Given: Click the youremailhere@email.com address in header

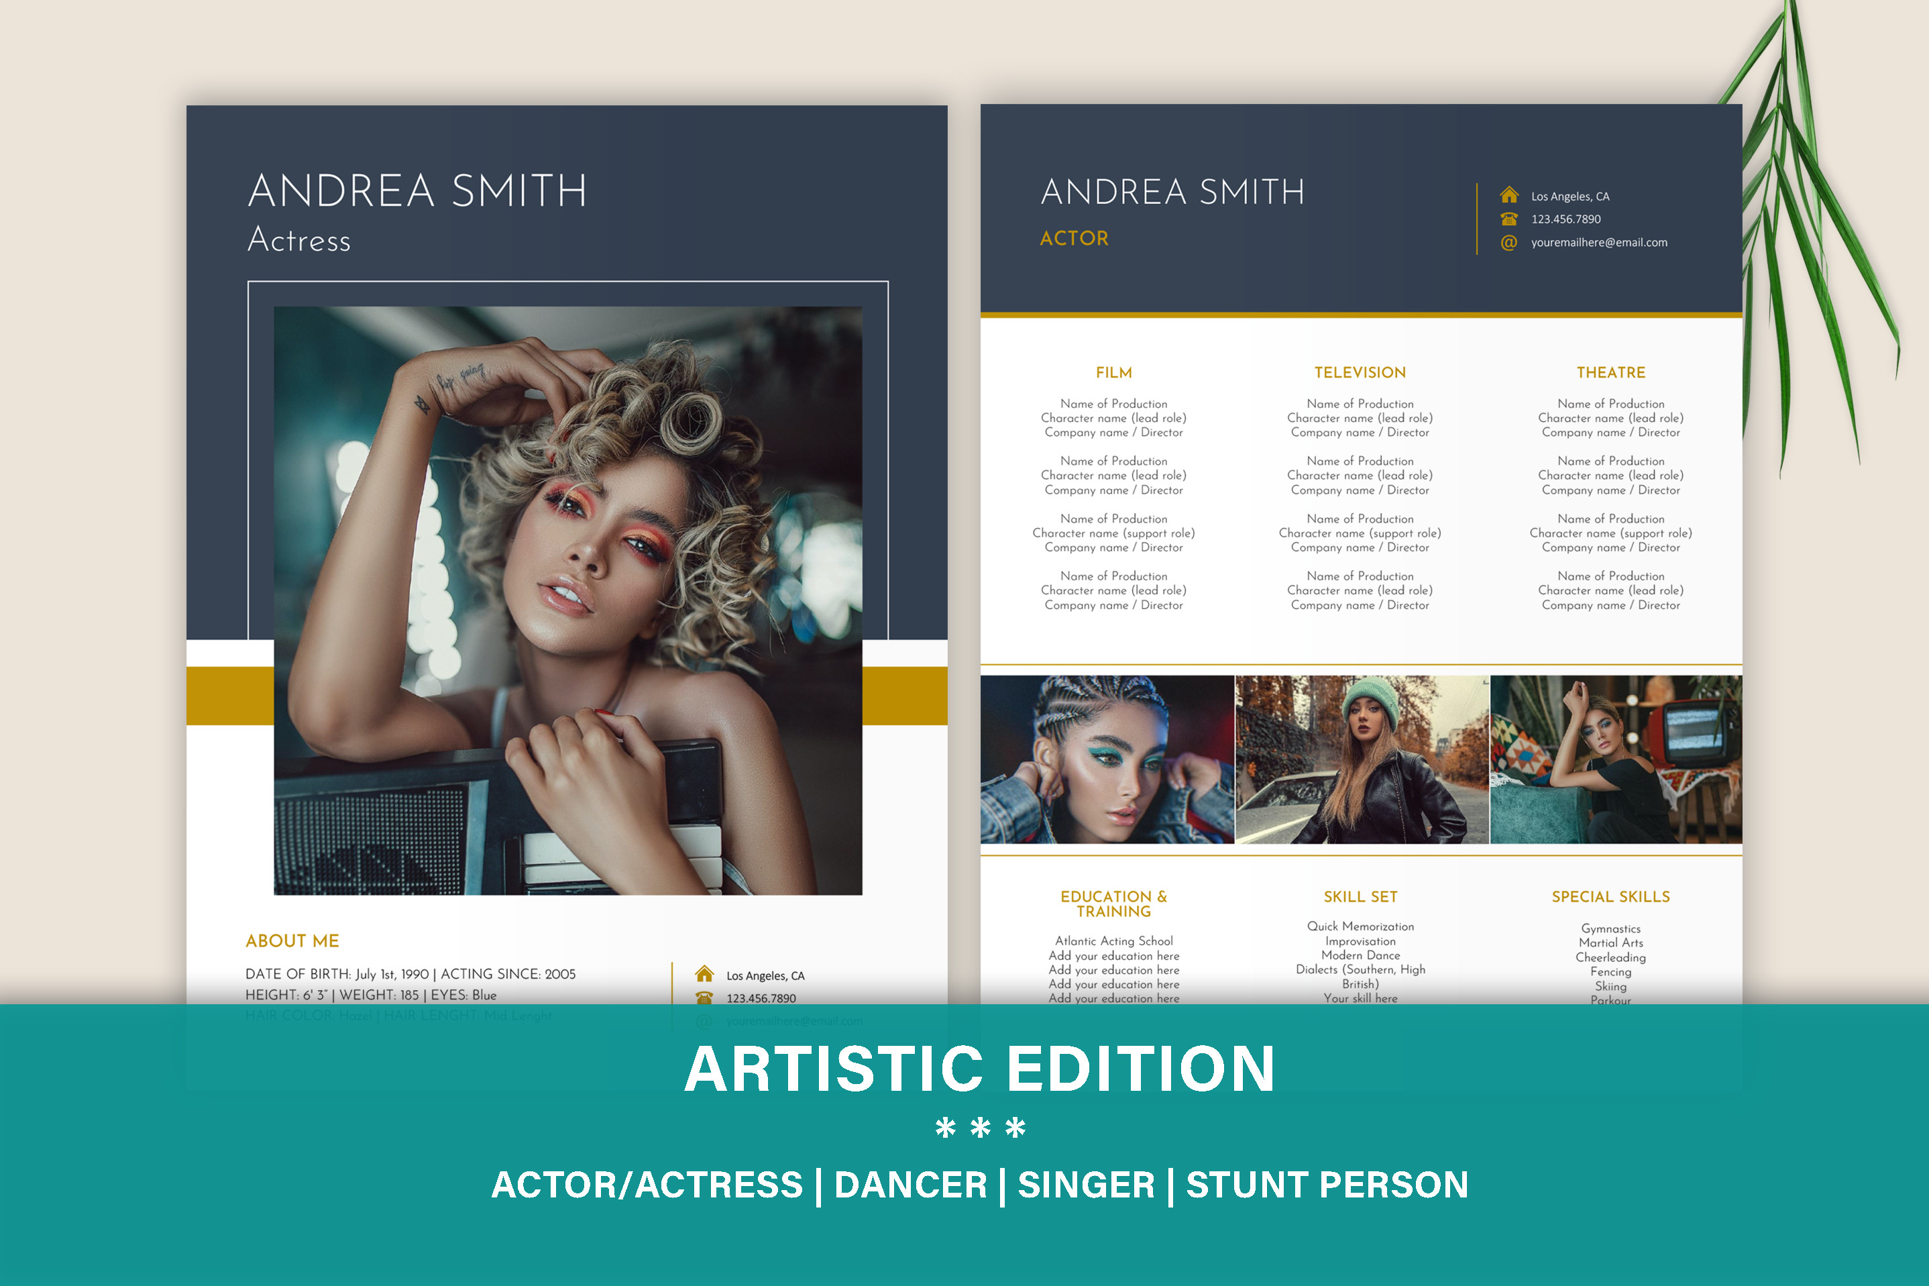Looking at the screenshot, I should pos(1598,243).
